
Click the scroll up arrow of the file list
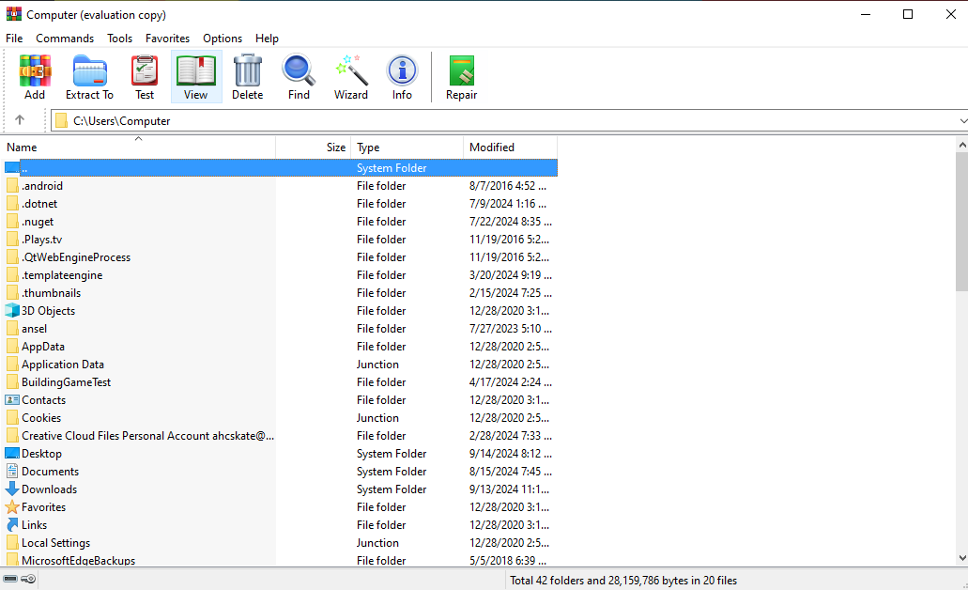tap(961, 145)
